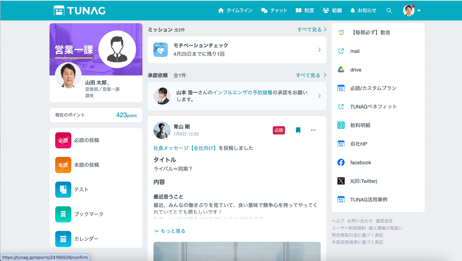Click the Google Drive icon
Screen dimensions: 462x261
[x=341, y=70]
